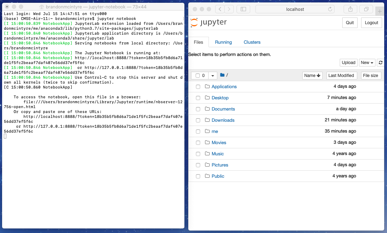The height and width of the screenshot is (233, 387).
Task: Reload the localhost page
Action: 330,9
